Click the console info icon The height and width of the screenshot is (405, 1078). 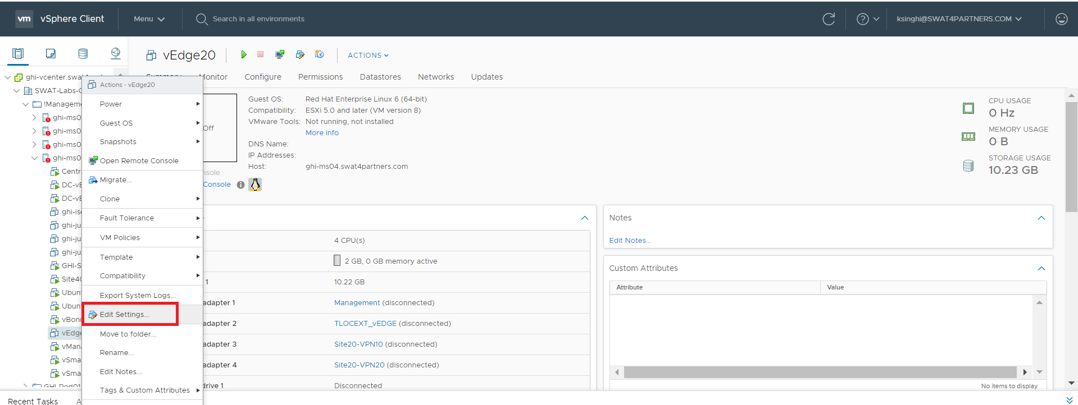[x=240, y=185]
